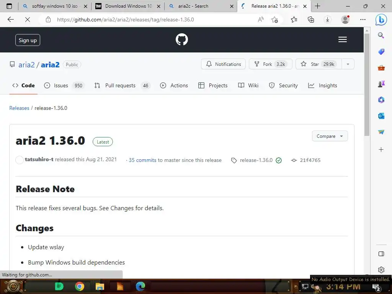Fork the aria2 repository
The width and height of the screenshot is (392, 294).
pos(271,64)
